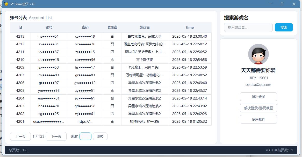Open the 使用教程 tutorial button
302x157 pixels.
258,119
